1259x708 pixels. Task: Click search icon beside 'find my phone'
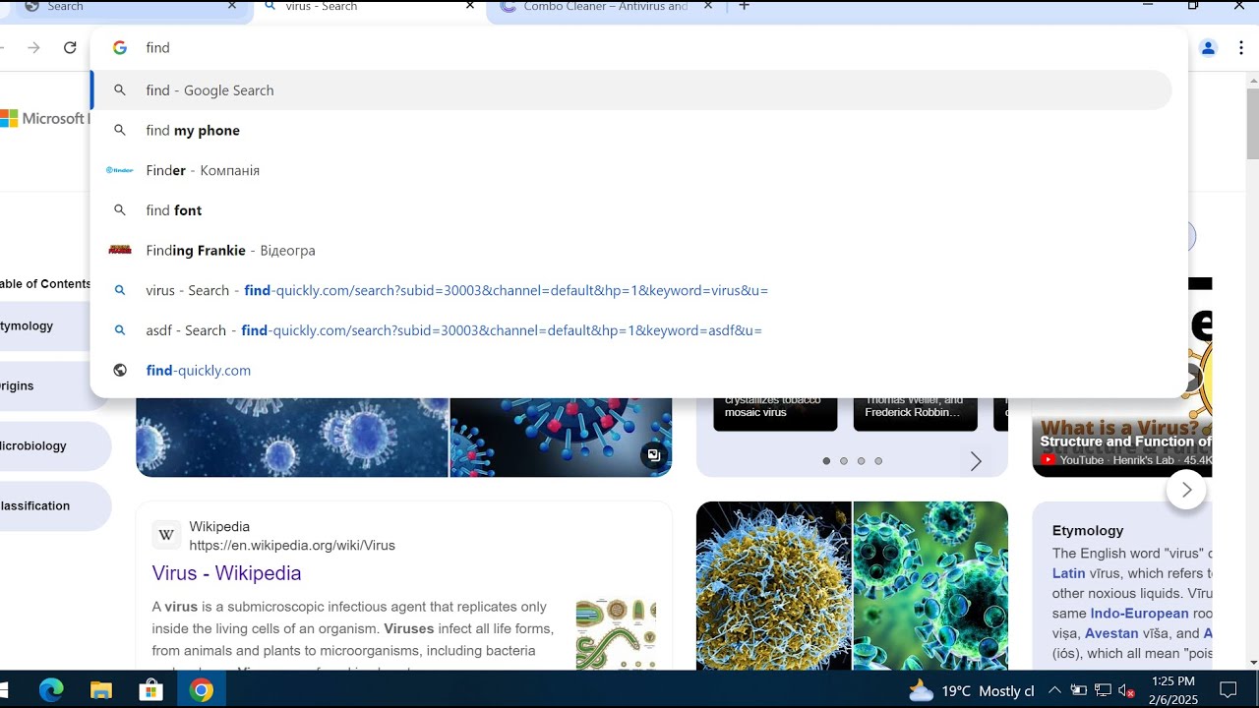(120, 131)
